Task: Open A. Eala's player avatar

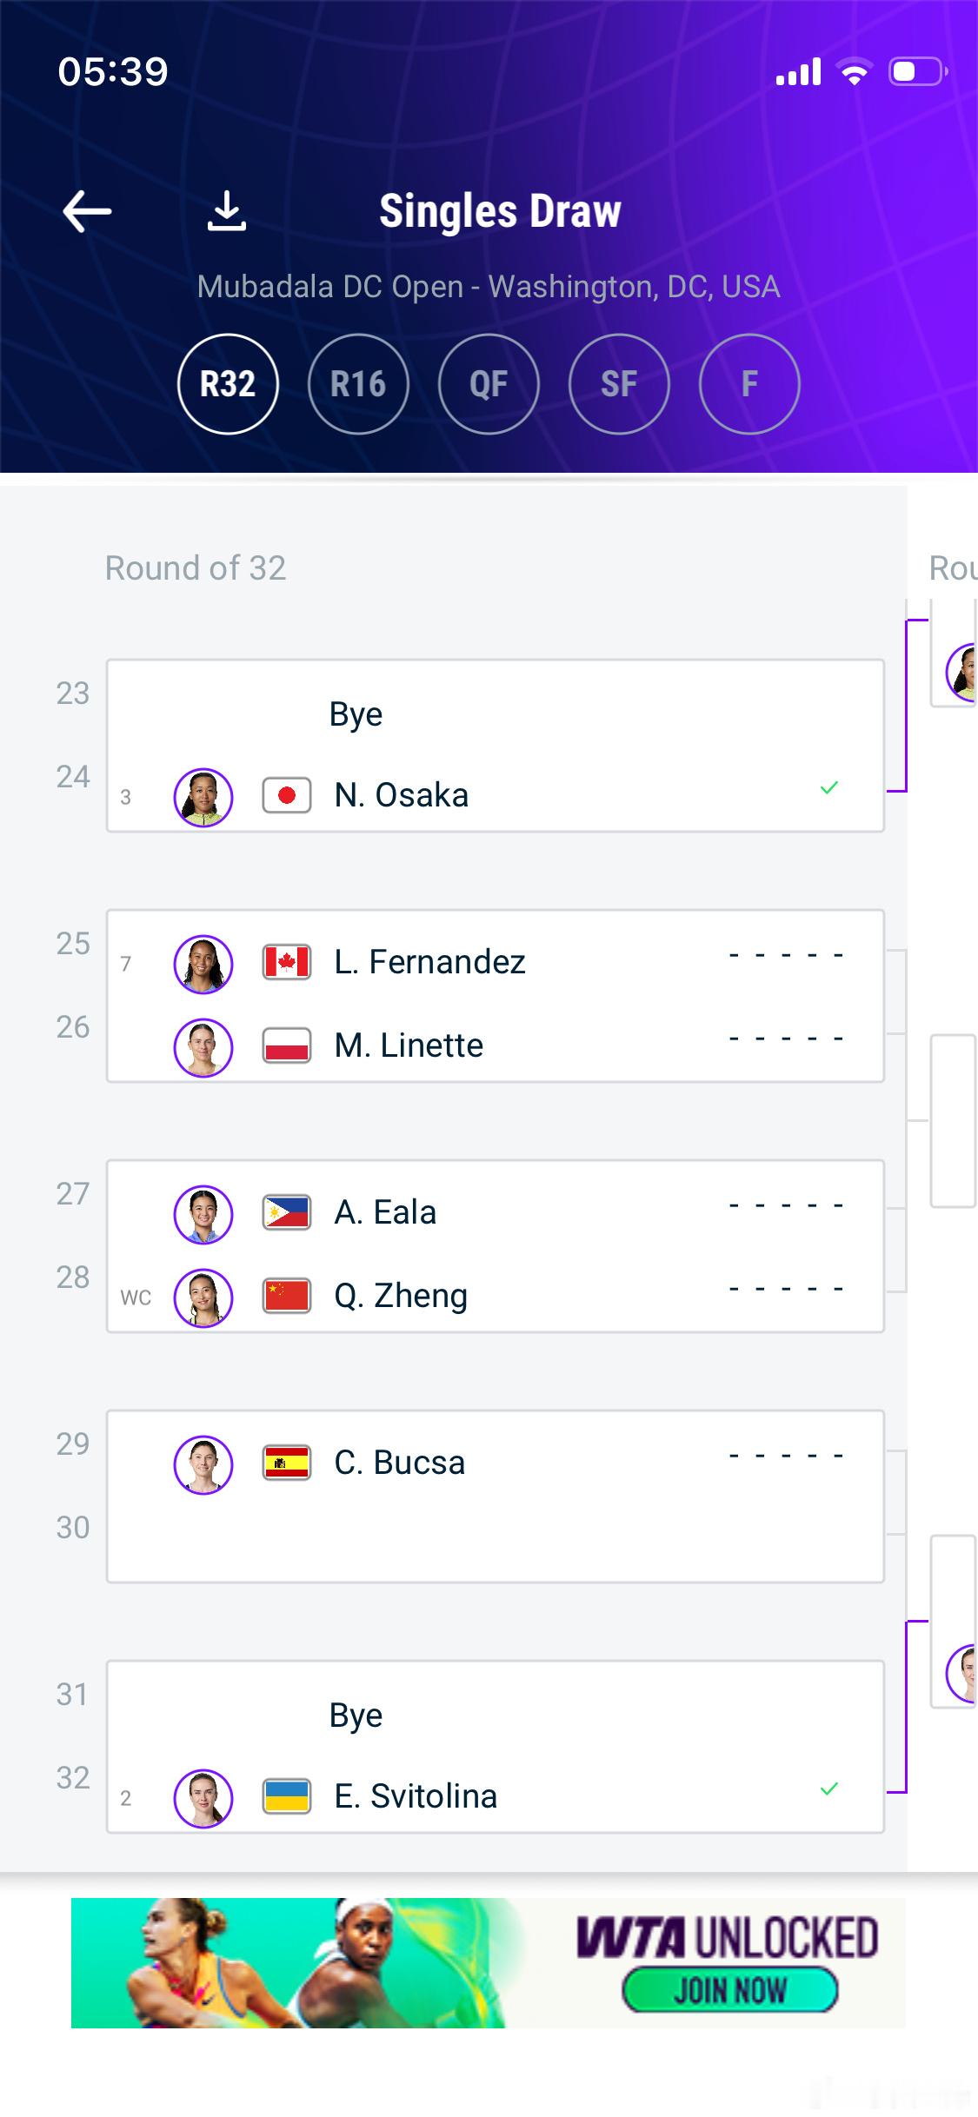Action: coord(203,1214)
